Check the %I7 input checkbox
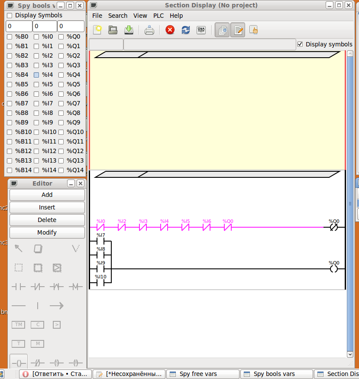Viewport: 359px width, 379px height. click(x=36, y=104)
